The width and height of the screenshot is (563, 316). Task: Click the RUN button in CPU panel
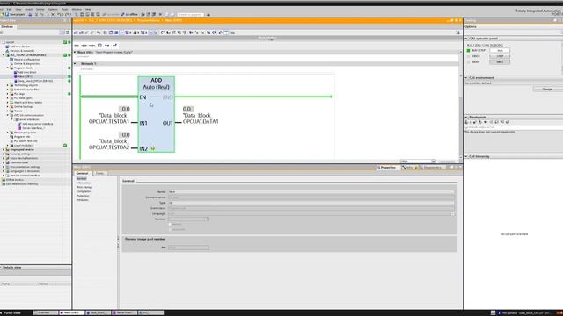click(x=500, y=51)
